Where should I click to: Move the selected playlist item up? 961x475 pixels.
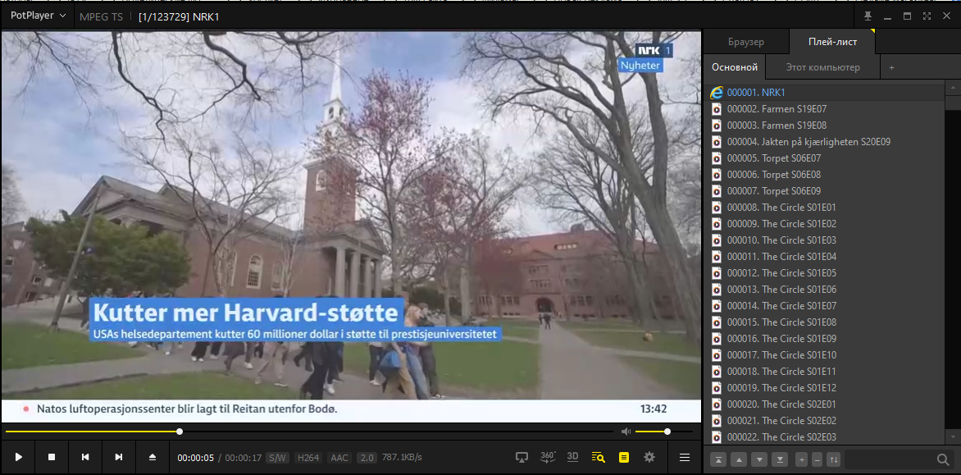pyautogui.click(x=739, y=459)
